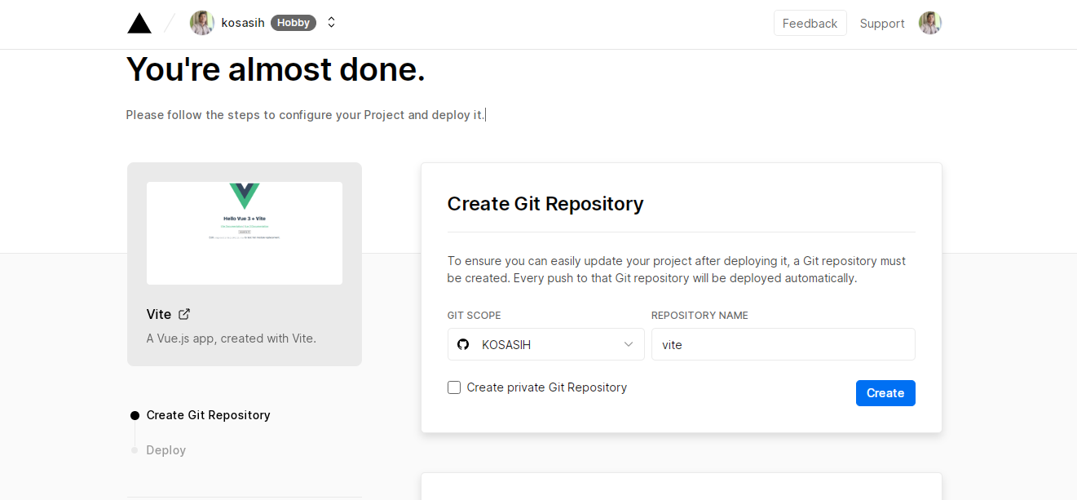Open the Vite template title link
The height and width of the screenshot is (500, 1077).
[x=159, y=314]
